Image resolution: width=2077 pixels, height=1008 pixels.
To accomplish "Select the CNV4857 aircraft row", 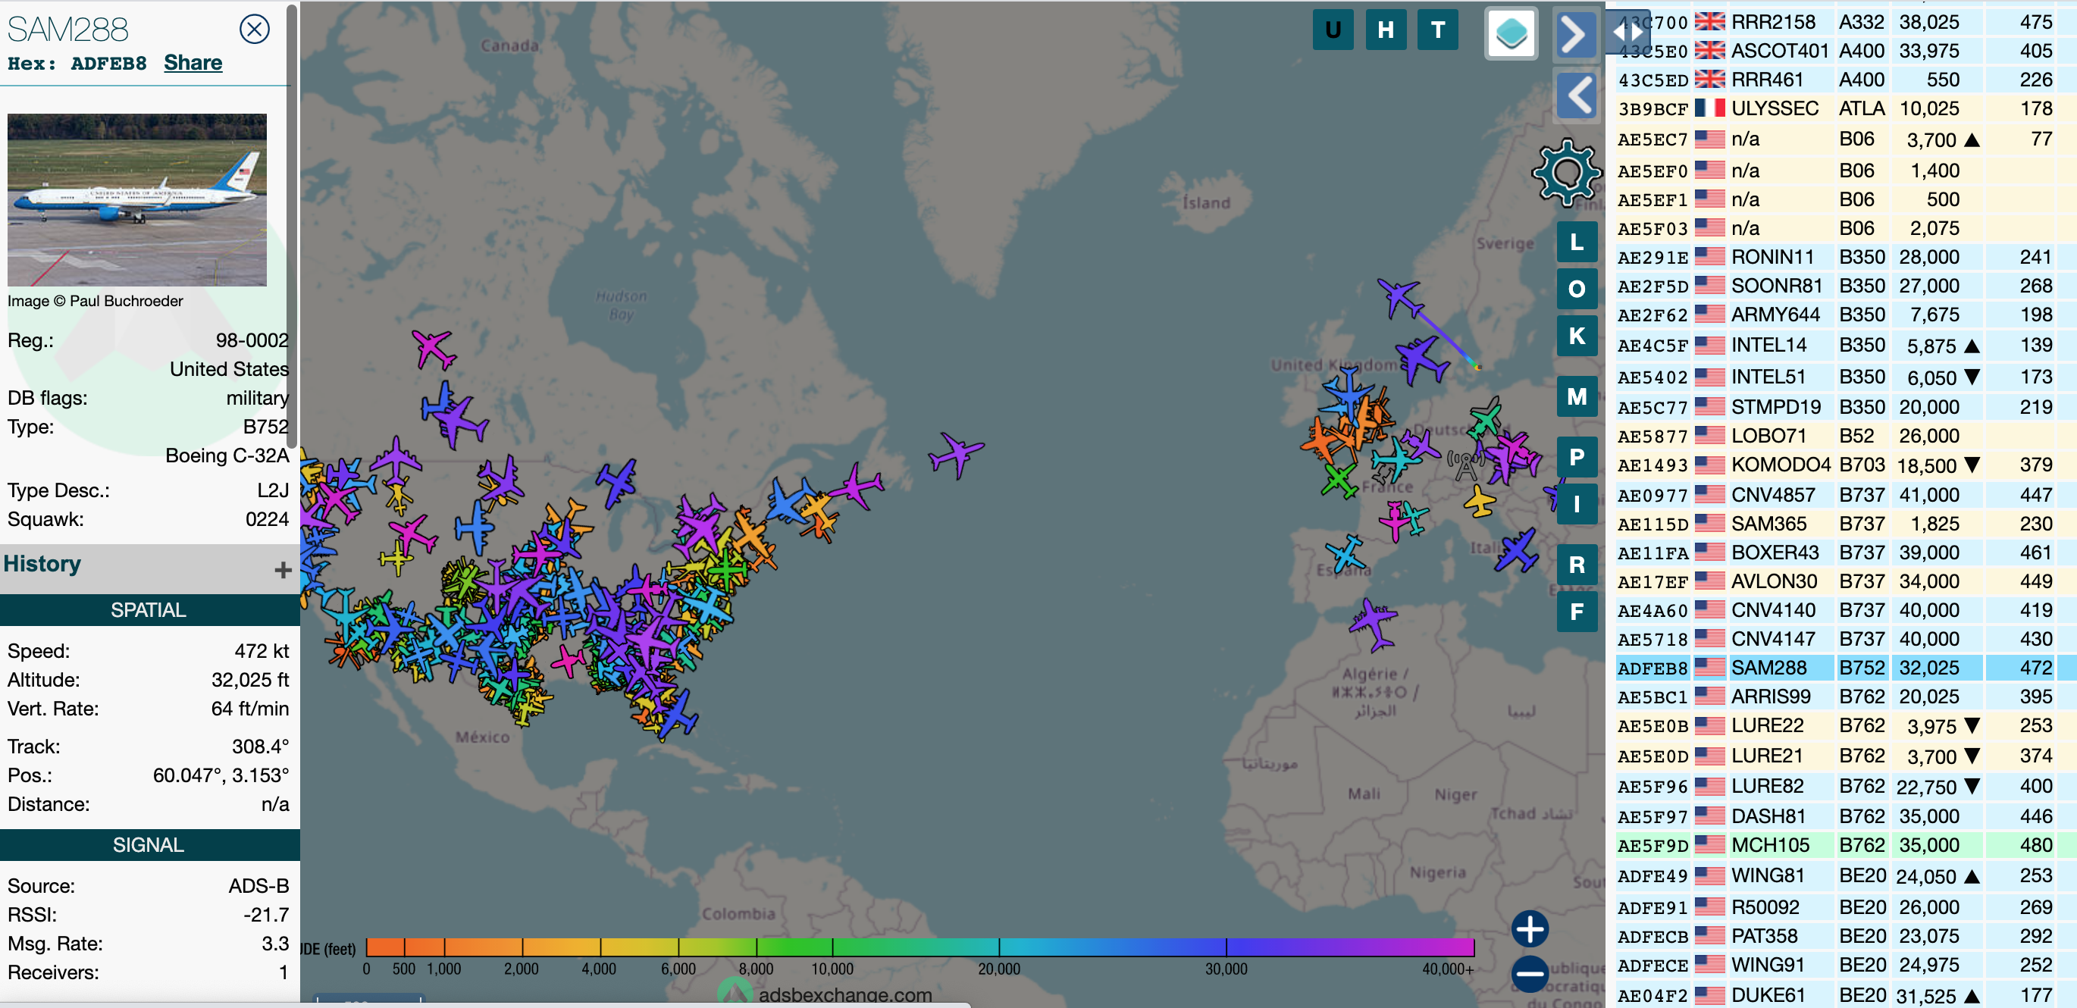I will click(1845, 495).
